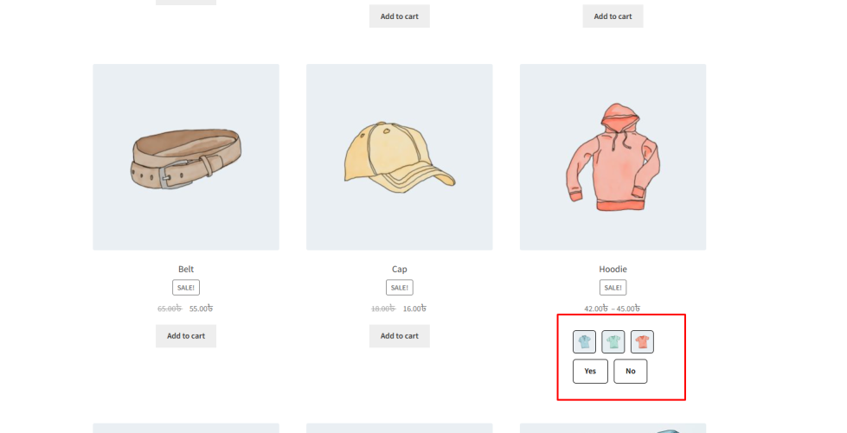Image resolution: width=847 pixels, height=433 pixels.
Task: Add the Belt to cart
Action: click(186, 336)
